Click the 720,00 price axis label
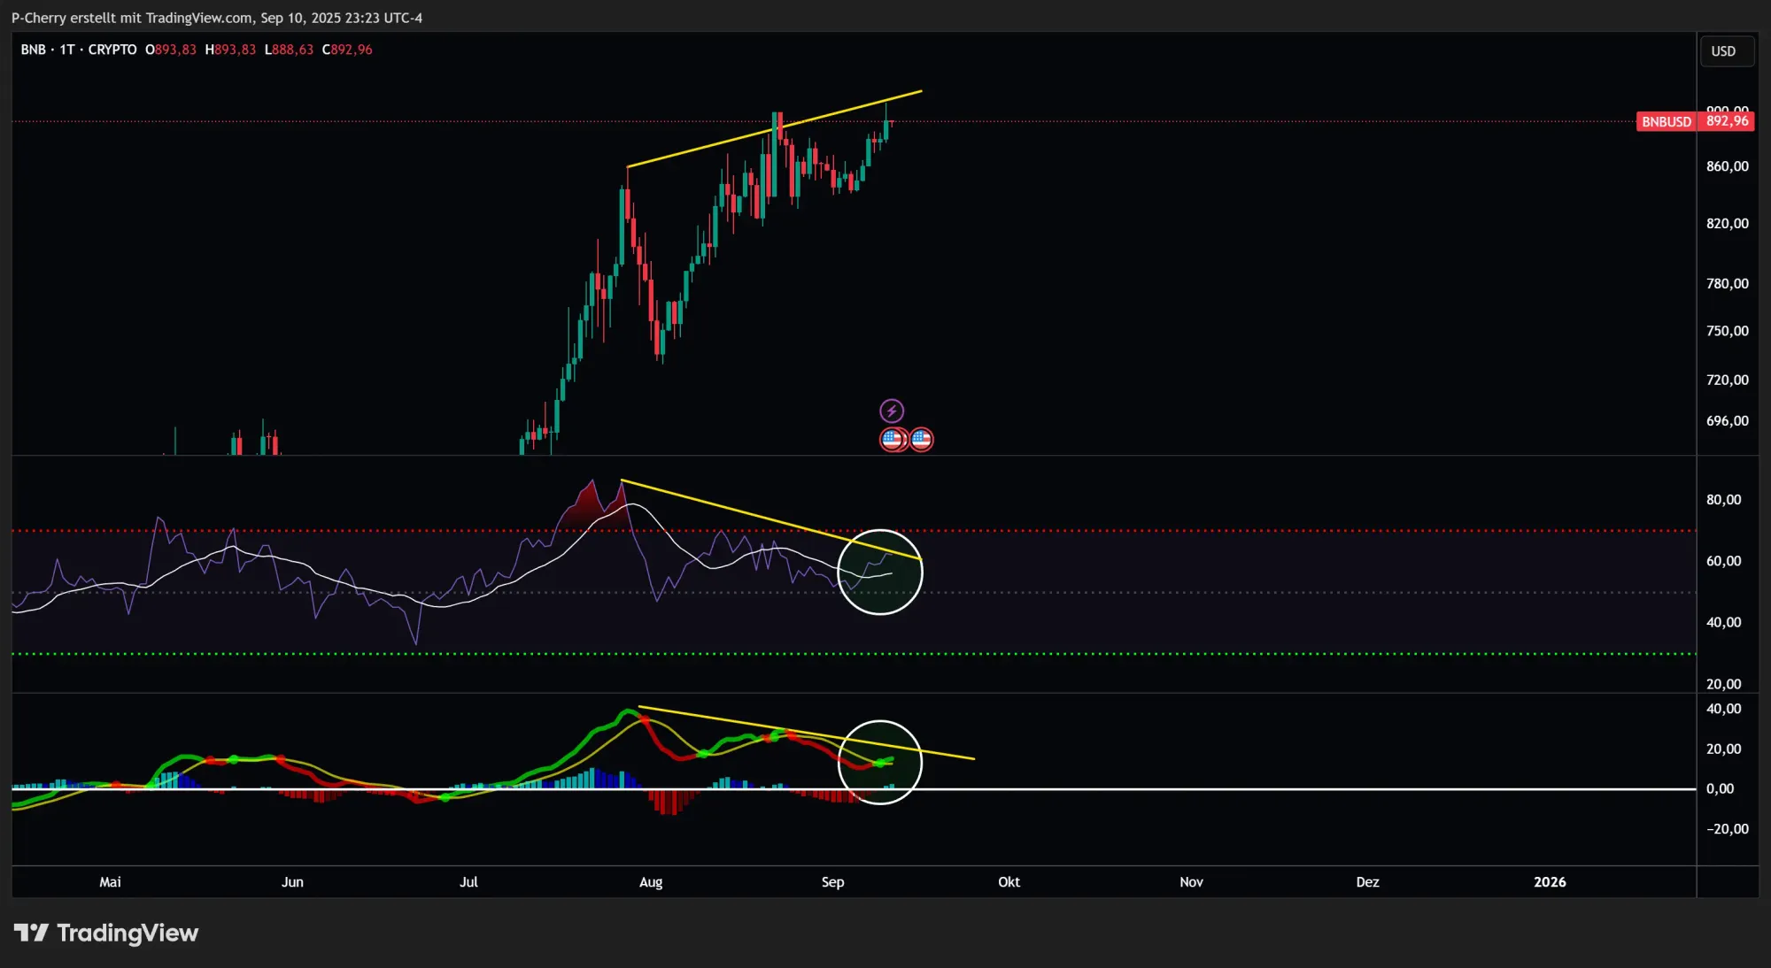 pyautogui.click(x=1727, y=380)
